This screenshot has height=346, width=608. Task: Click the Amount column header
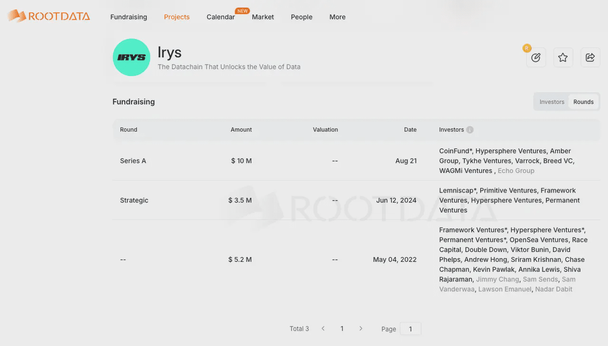coord(241,130)
